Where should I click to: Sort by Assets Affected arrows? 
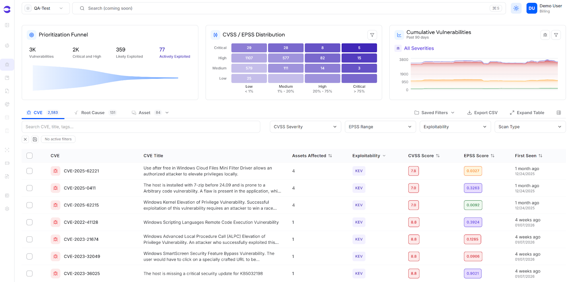pos(330,156)
